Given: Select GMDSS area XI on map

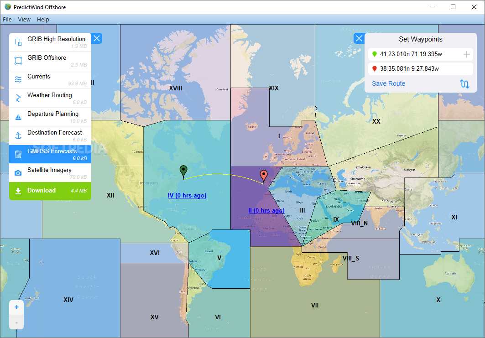Looking at the screenshot, I should 454,218.
